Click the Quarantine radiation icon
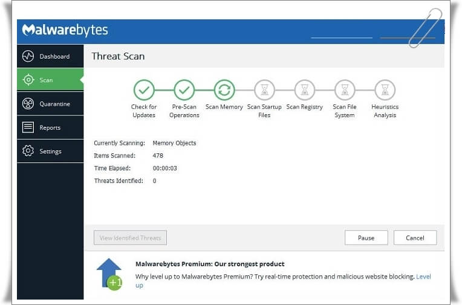The image size is (462, 305). point(28,104)
